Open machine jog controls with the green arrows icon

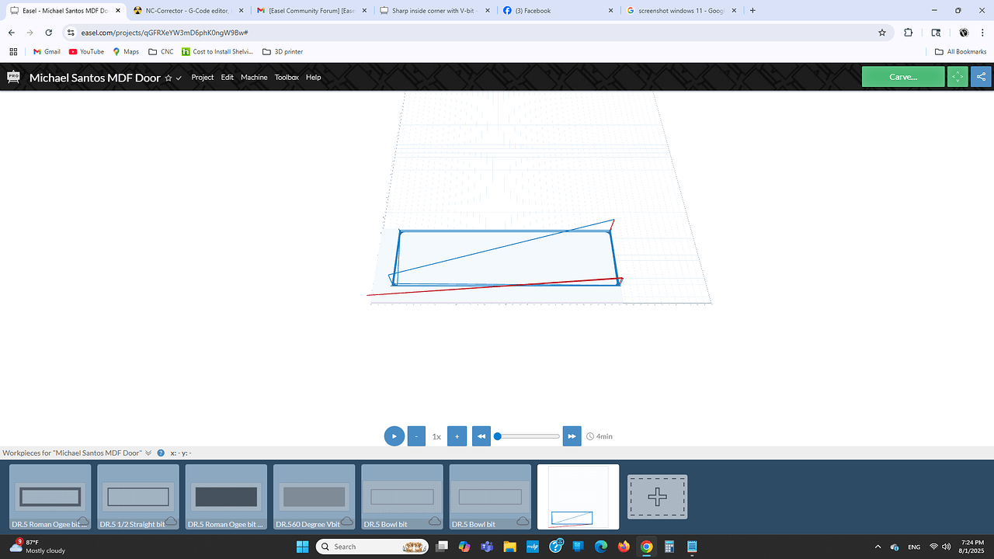957,77
